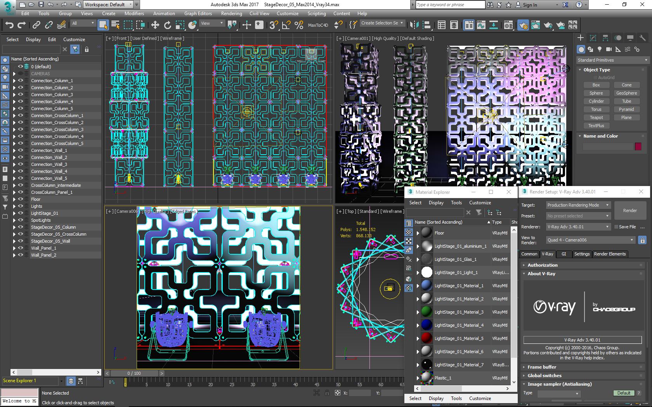
Task: Create a Teapot primitive
Action: [596, 117]
